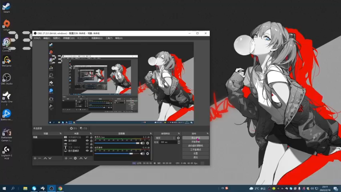
Task: Open Windows Start menu
Action: [4, 189]
